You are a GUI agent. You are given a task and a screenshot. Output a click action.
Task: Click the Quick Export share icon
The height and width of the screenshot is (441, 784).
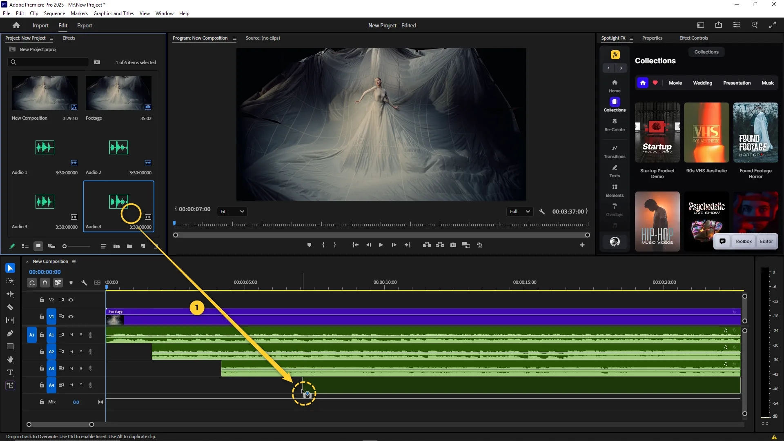point(719,25)
